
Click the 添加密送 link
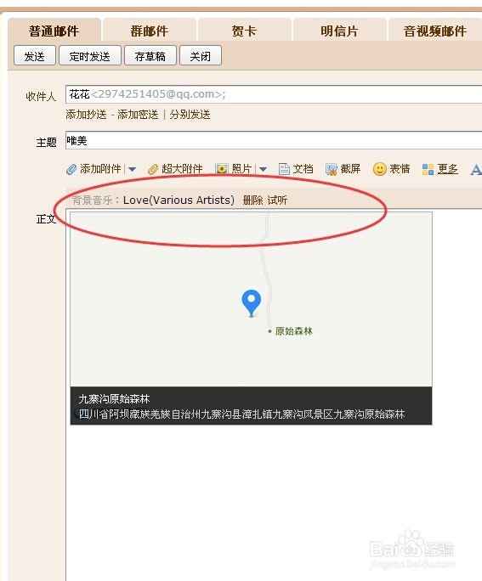pos(138,115)
